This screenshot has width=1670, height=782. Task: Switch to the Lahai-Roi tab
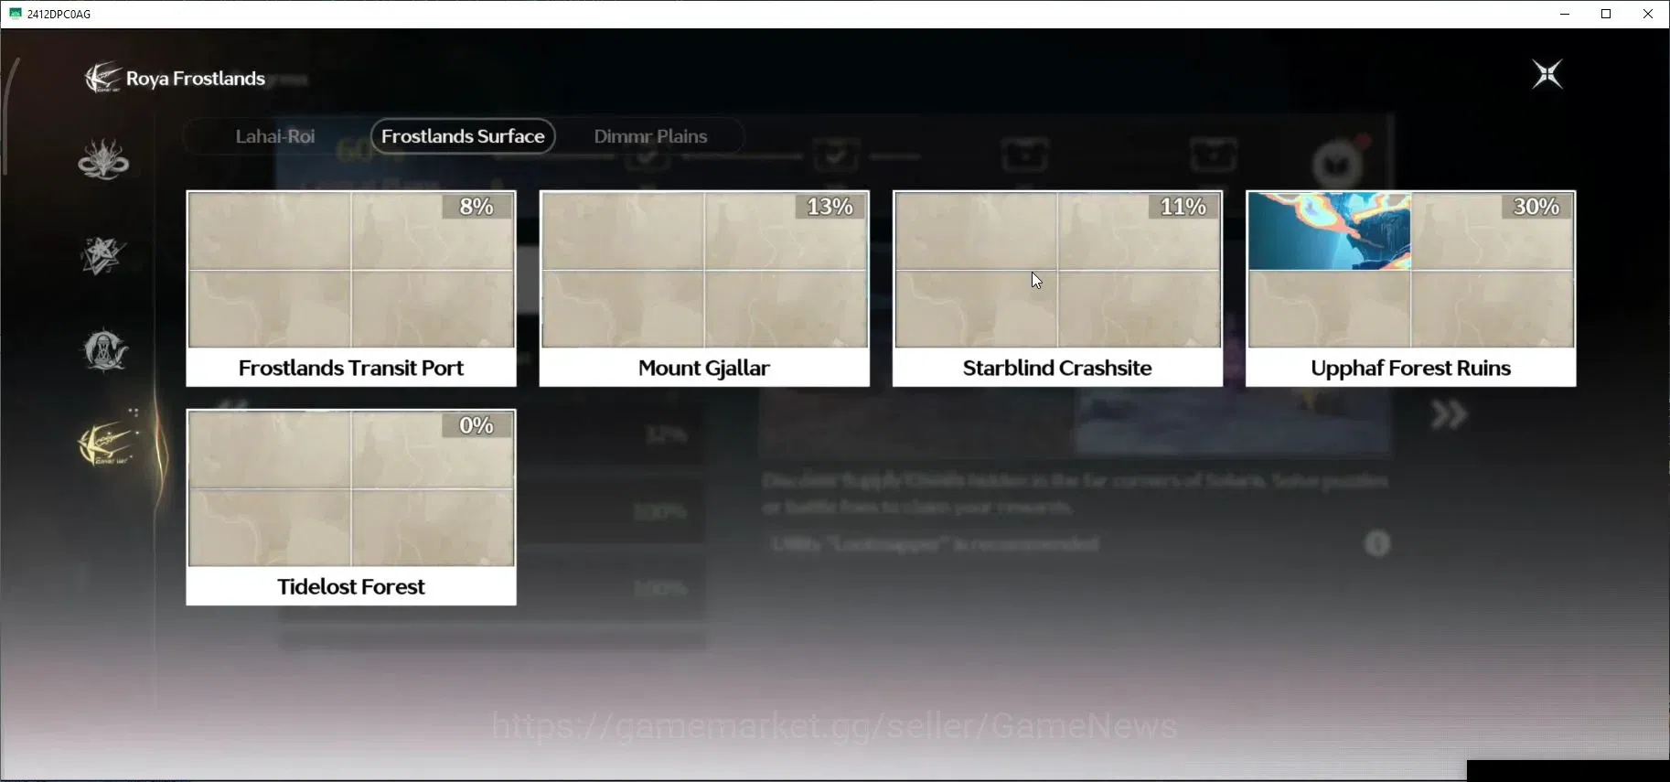coord(275,136)
